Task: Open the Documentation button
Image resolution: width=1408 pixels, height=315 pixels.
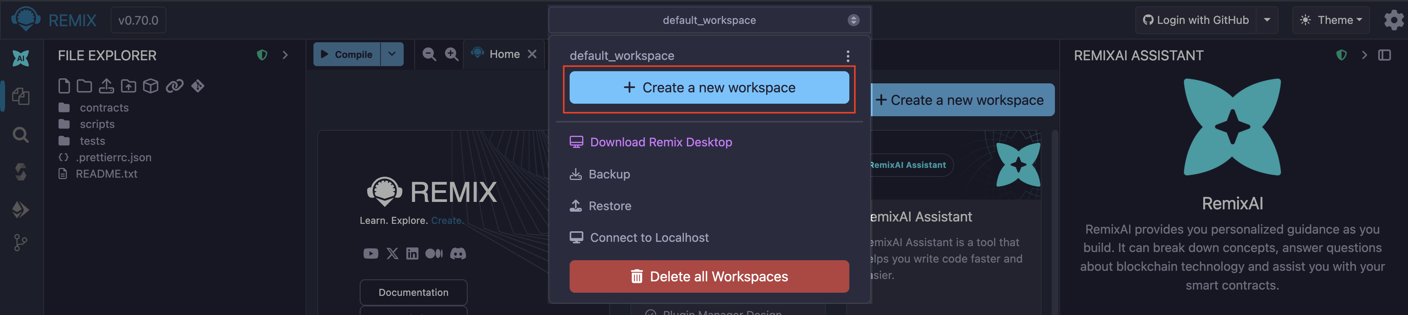Action: pos(413,293)
